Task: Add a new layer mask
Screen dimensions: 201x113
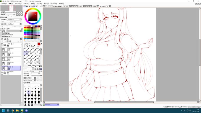Action: tap(21, 39)
